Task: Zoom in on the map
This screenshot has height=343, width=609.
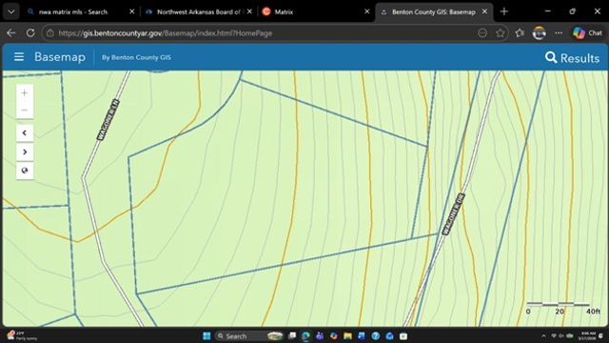Action: 25,93
